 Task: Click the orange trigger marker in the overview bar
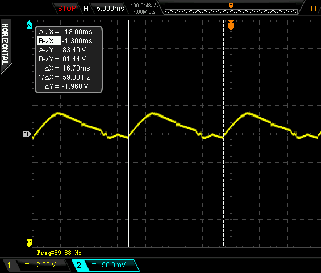point(231,6)
